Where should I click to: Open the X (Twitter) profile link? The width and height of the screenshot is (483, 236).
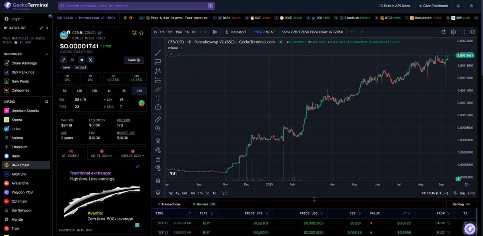click(x=91, y=60)
